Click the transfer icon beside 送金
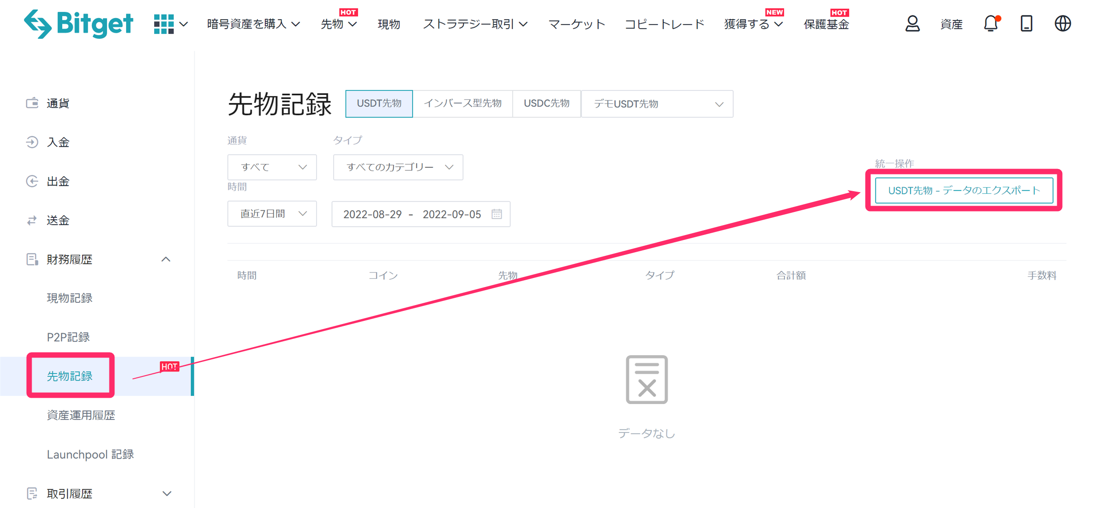This screenshot has width=1097, height=508. [32, 220]
